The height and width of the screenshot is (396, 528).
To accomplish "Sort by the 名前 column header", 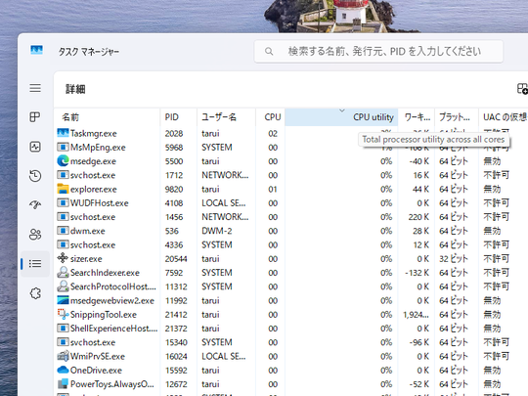I will tap(108, 117).
